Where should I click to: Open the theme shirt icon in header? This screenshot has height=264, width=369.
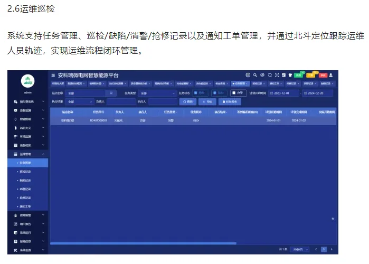pos(290,75)
